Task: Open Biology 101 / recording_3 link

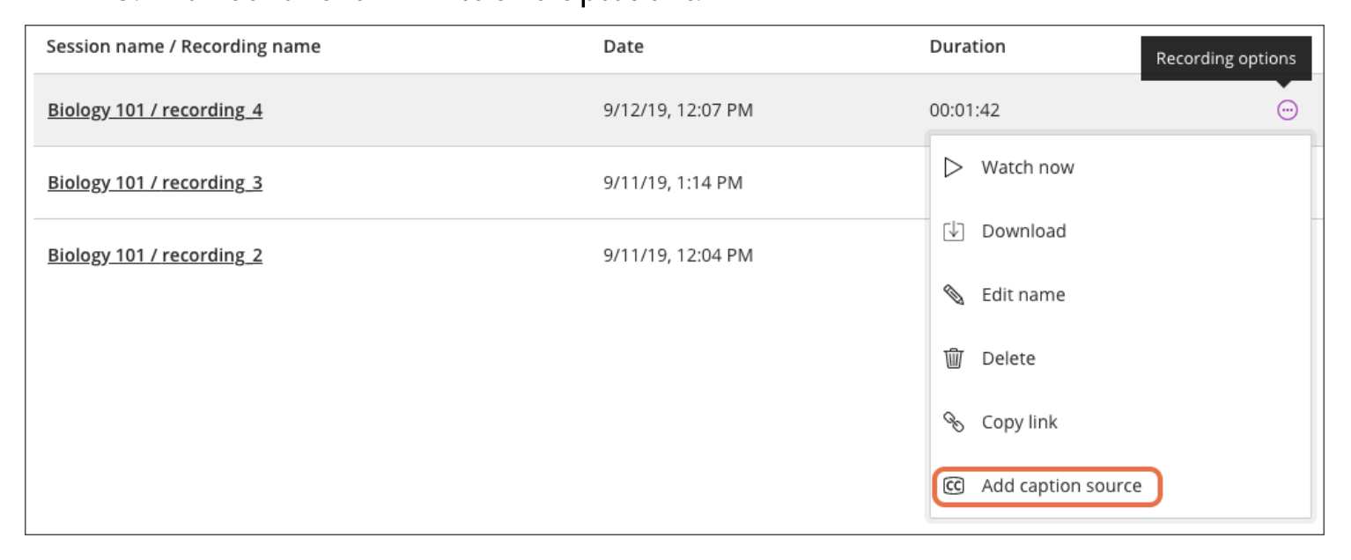Action: (x=155, y=183)
